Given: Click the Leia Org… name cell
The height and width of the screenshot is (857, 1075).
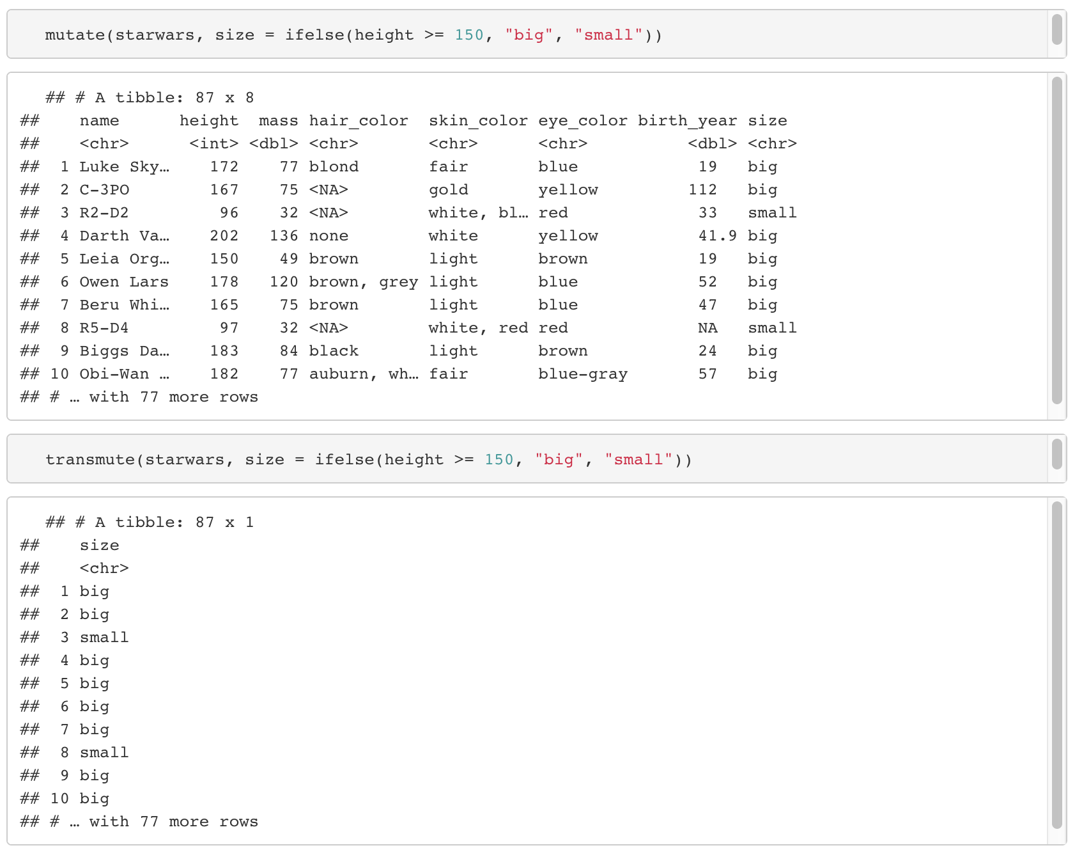Looking at the screenshot, I should pyautogui.click(x=125, y=258).
